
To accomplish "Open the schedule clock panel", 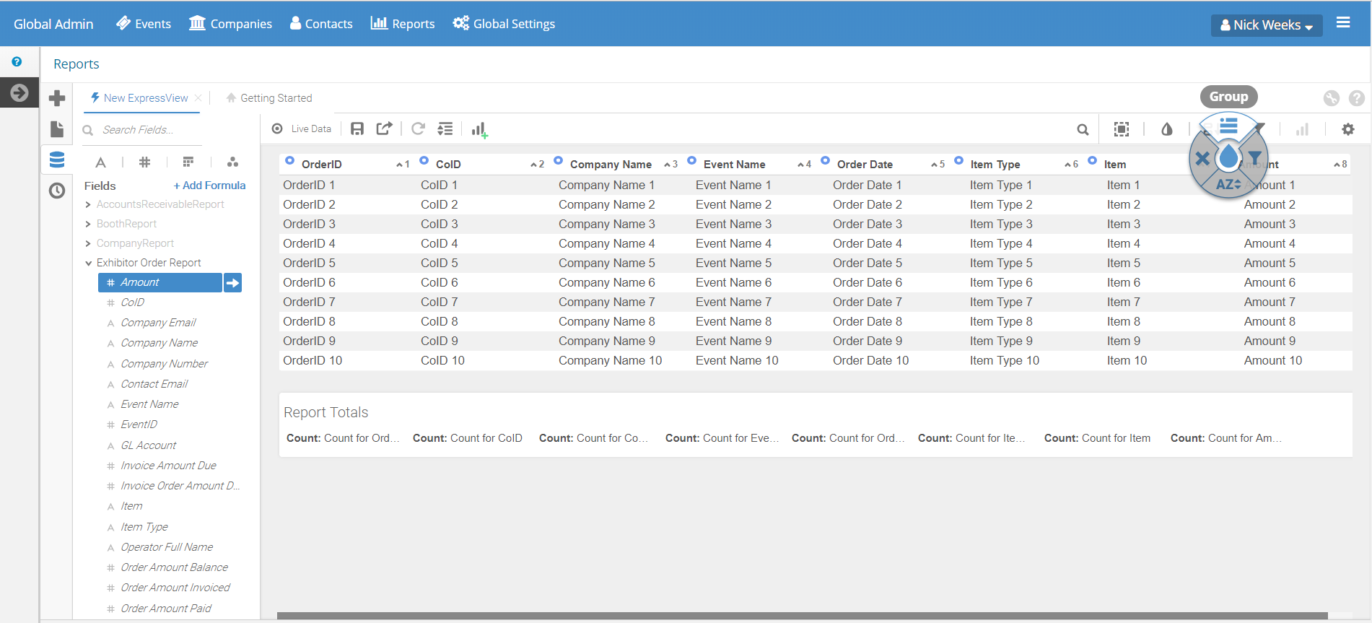I will click(57, 191).
